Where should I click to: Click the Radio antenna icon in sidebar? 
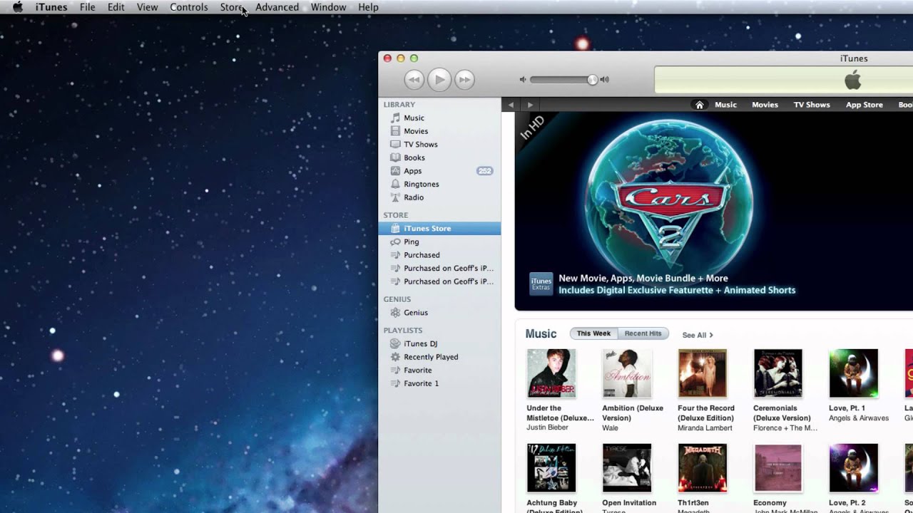tap(395, 197)
